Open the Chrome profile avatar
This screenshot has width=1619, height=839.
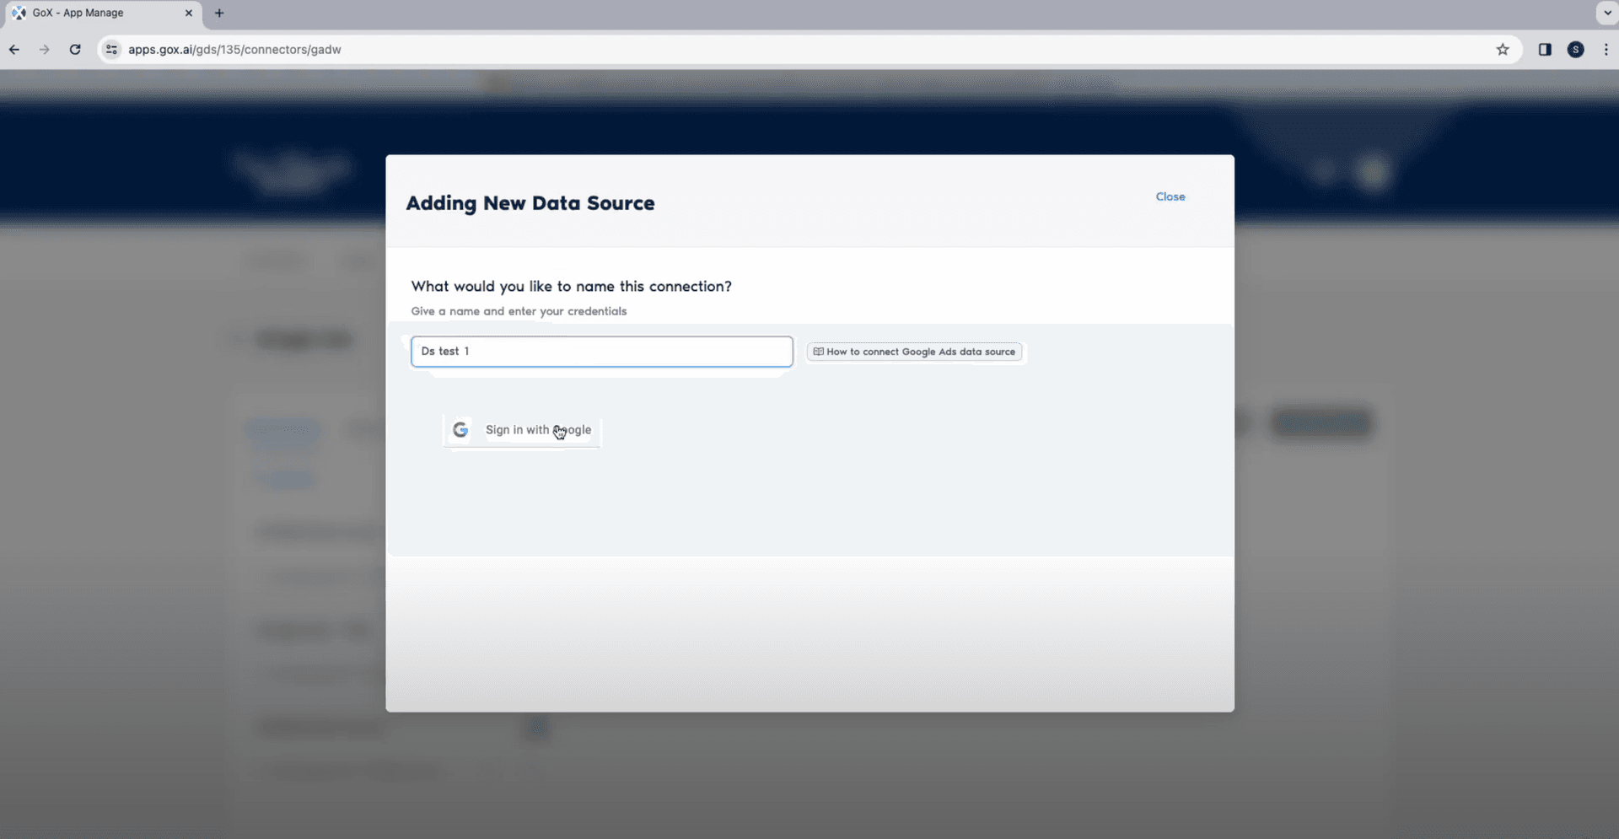click(1575, 50)
